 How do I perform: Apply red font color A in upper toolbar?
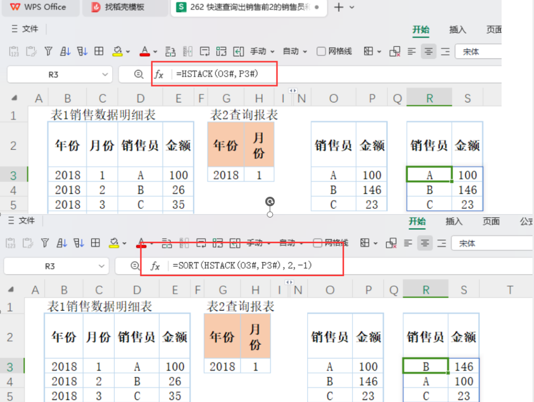145,52
